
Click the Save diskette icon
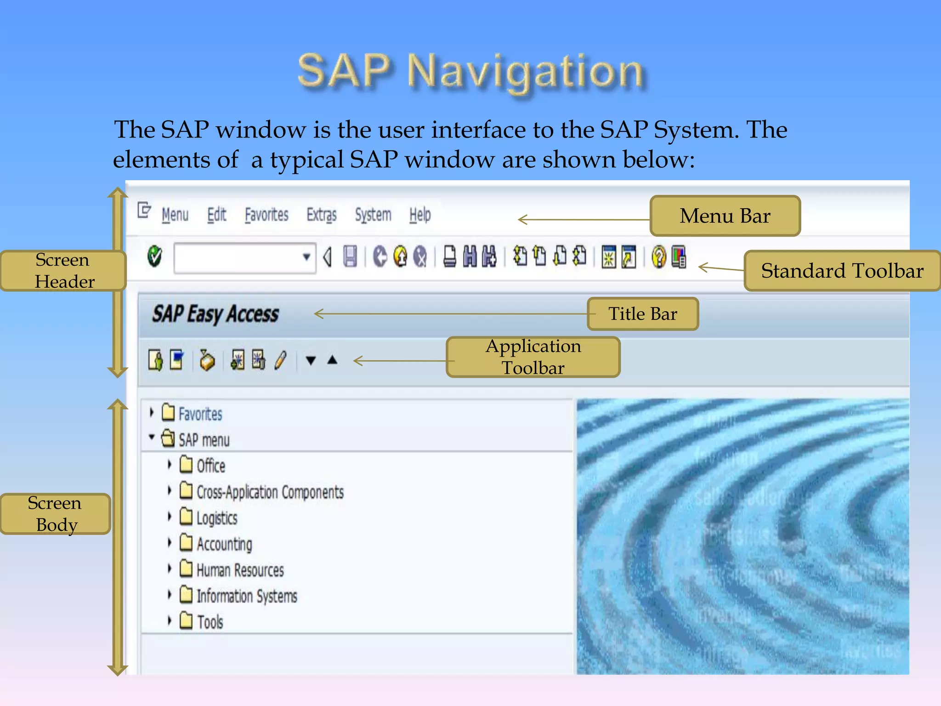tap(350, 256)
